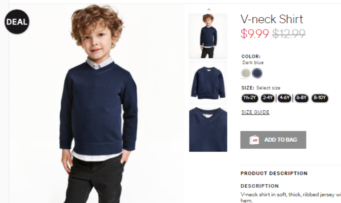The height and width of the screenshot is (203, 341).
Task: Expand the PRODUCT DESCRIPTION section
Action: (x=274, y=174)
